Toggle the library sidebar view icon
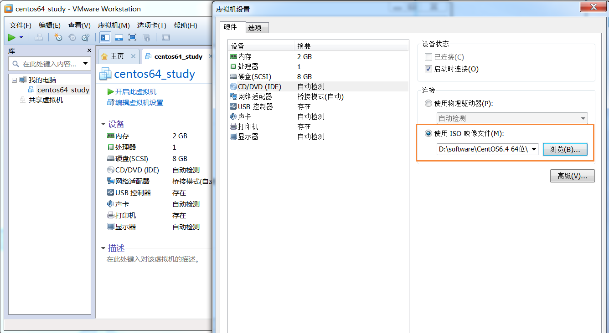This screenshot has height=333, width=609. coord(105,37)
